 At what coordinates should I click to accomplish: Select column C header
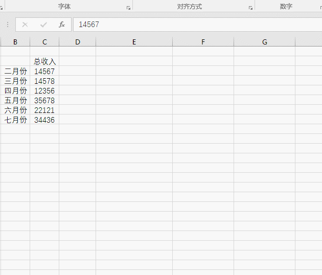(44, 42)
